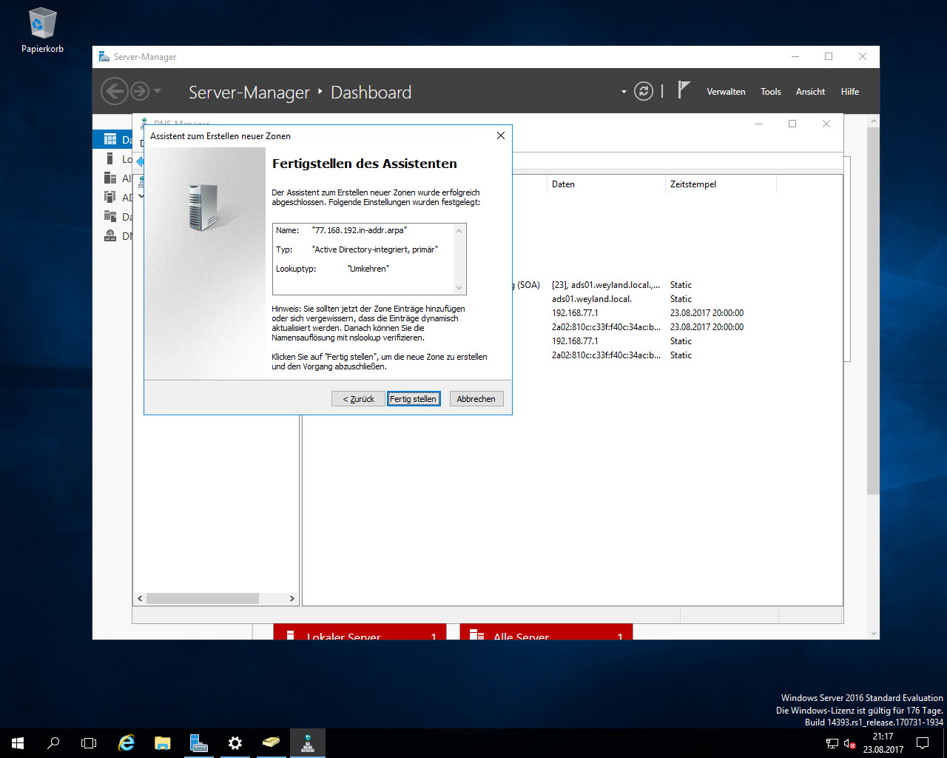
Task: Open the Ansicht menu
Action: pyautogui.click(x=810, y=92)
